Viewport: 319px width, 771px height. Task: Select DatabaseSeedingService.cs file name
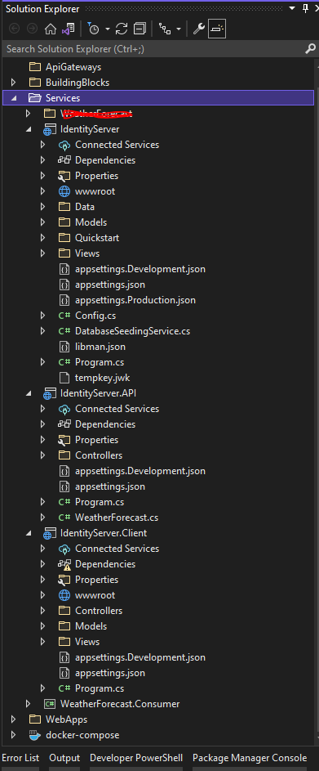point(132,331)
